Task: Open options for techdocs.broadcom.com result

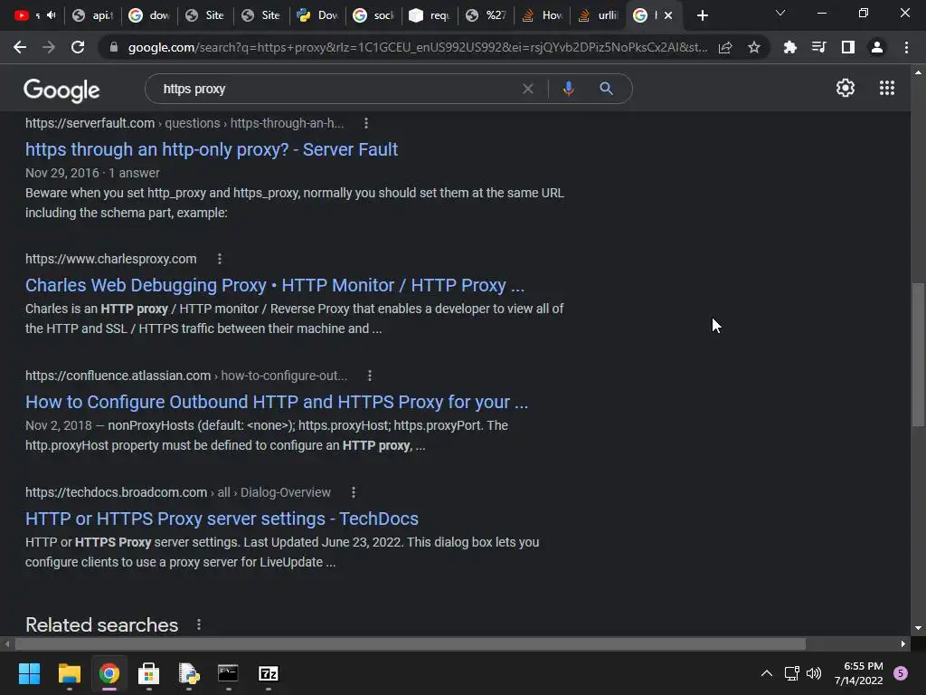Action: pos(354,492)
